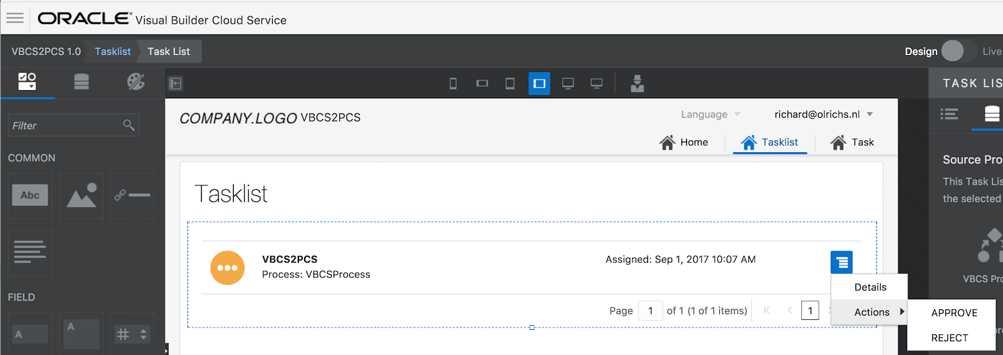
Task: Choose APPROVE action
Action: 953,312
